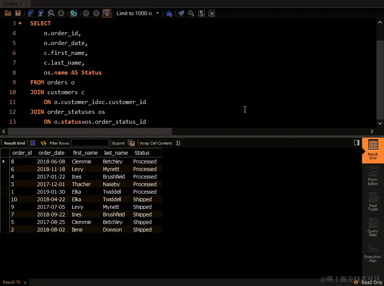
Task: Switch to Form Editor view
Action: (x=373, y=176)
